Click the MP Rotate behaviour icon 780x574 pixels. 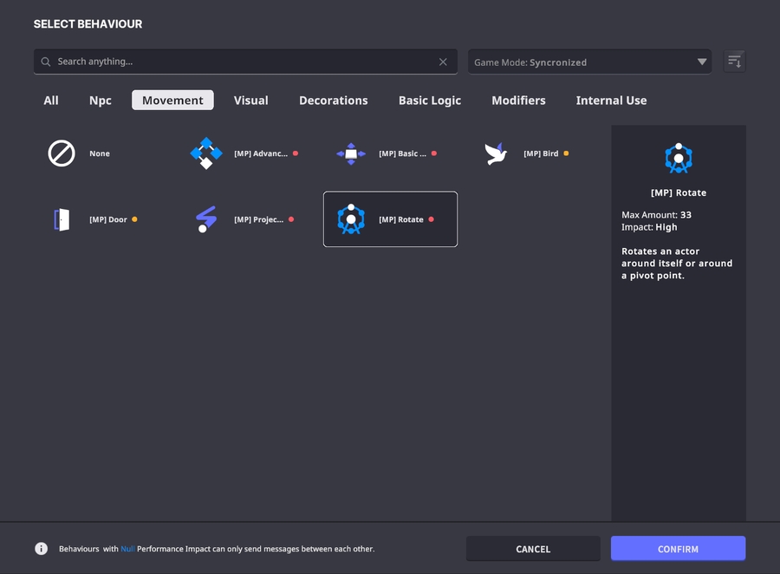click(x=351, y=219)
